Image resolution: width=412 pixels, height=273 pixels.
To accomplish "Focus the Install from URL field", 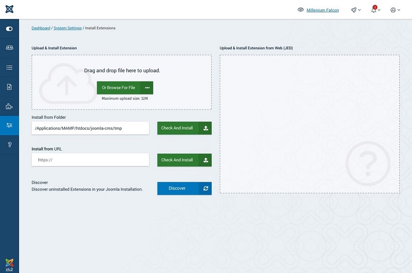I will click(x=90, y=160).
